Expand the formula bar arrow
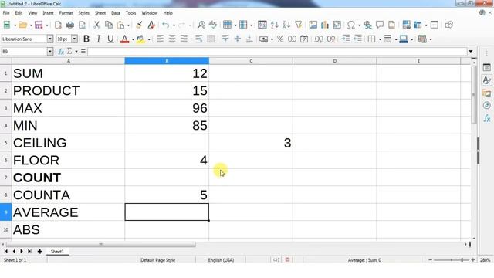The height and width of the screenshot is (278, 494). (470, 52)
